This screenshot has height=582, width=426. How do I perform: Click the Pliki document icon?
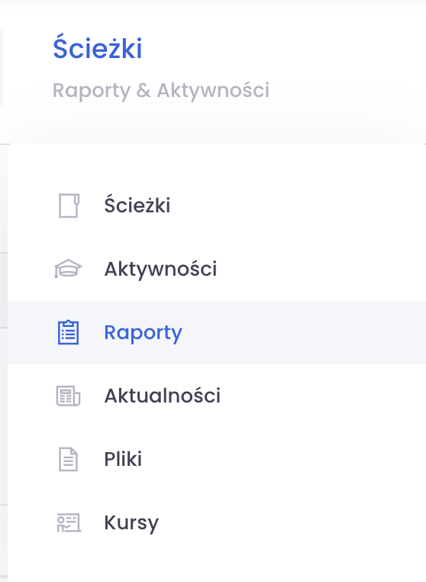(68, 459)
